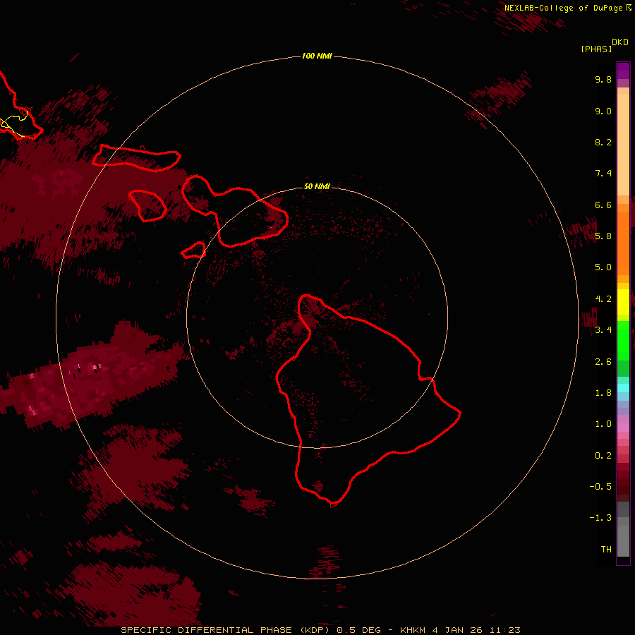Viewport: 635px width, 635px height.
Task: Click the 50 NMI range ring label
Action: tap(317, 186)
